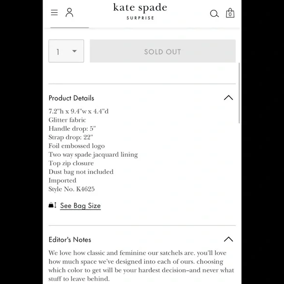The width and height of the screenshot is (284, 284).
Task: Collapse Product Details using its chevron
Action: click(x=228, y=97)
